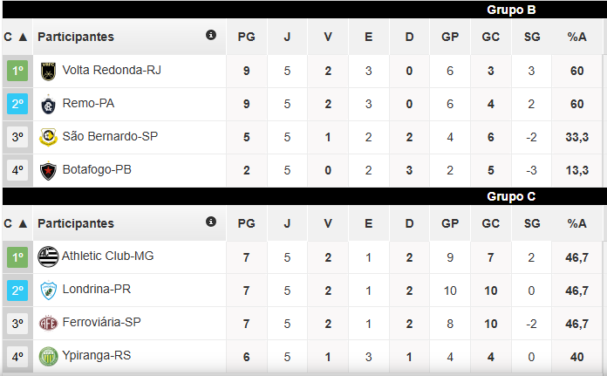Click the Grupo C info icon
This screenshot has height=376, width=607.
click(211, 222)
